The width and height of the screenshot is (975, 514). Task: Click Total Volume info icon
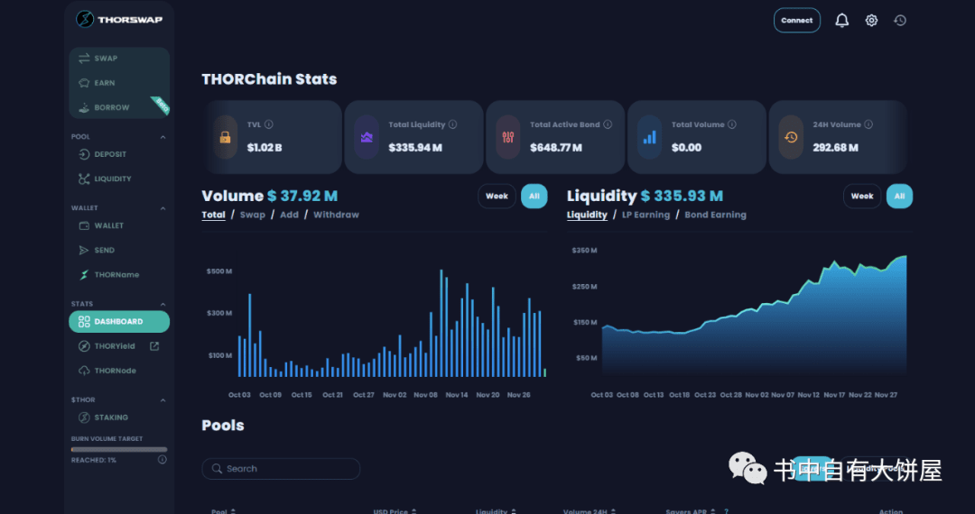click(732, 124)
